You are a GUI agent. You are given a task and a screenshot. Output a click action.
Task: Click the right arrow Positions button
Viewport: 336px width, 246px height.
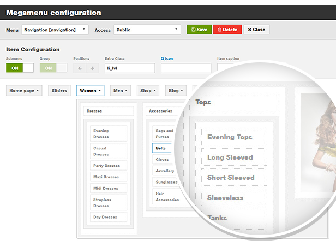click(92, 68)
